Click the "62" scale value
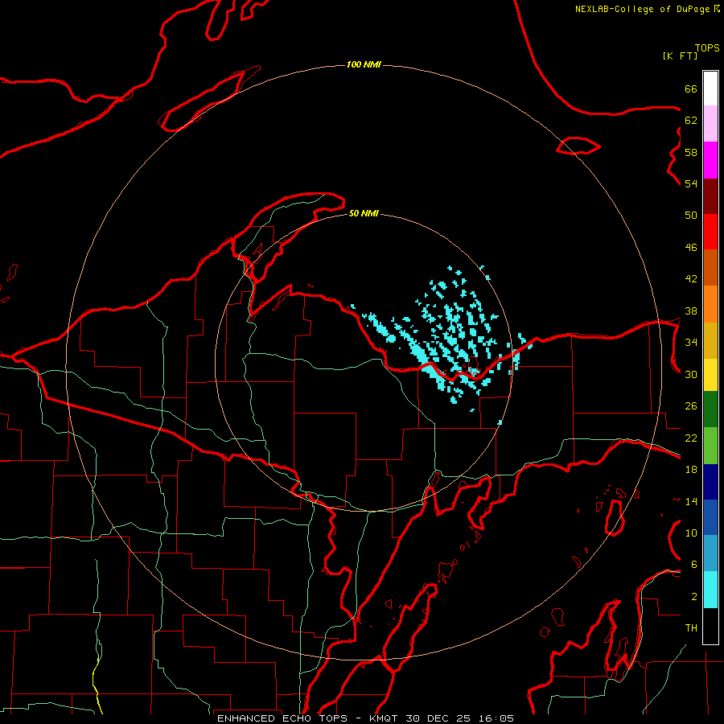 691,121
